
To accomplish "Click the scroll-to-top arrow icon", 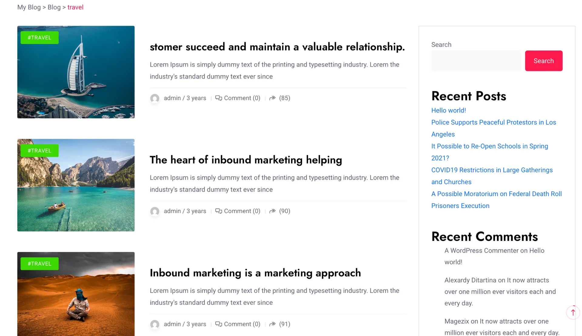I will click(x=573, y=312).
